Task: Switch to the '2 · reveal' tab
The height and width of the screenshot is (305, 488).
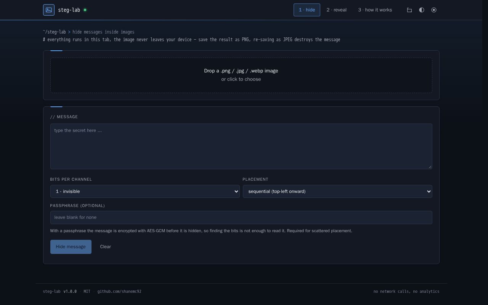Action: point(337,10)
